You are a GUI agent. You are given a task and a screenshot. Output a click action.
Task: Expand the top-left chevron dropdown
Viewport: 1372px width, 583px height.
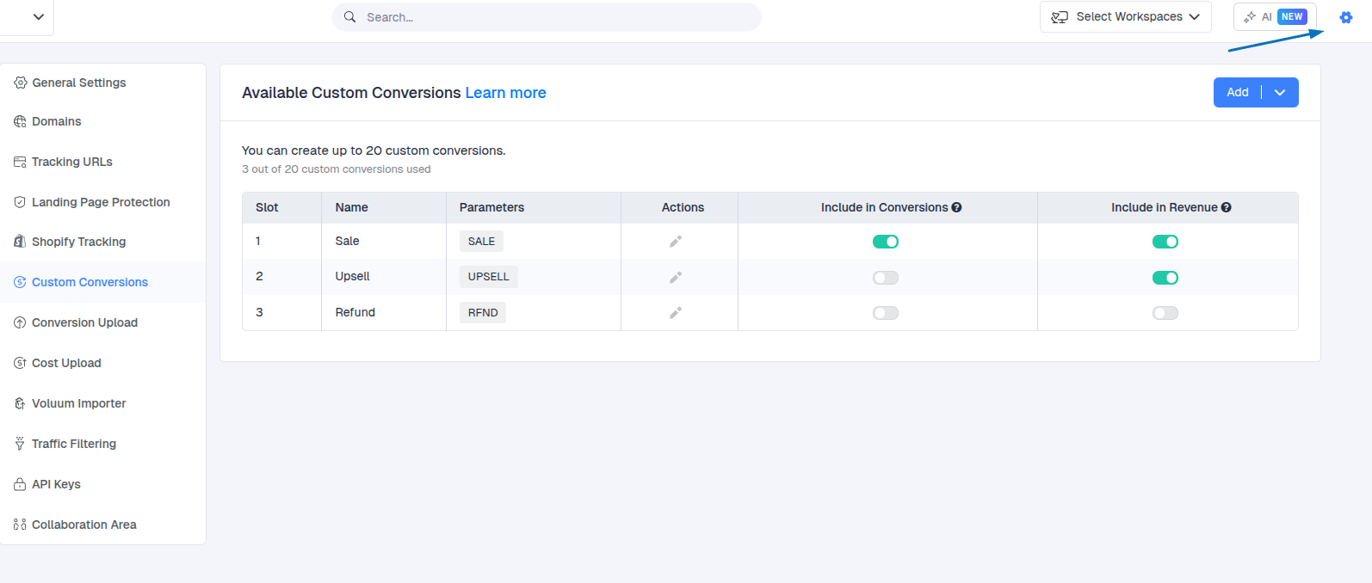pos(38,17)
